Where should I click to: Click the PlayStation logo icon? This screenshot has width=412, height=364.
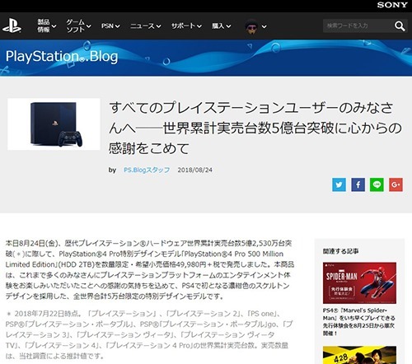pos(12,26)
